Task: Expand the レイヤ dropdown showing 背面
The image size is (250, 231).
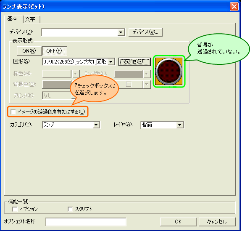Action: pyautogui.click(x=180, y=125)
